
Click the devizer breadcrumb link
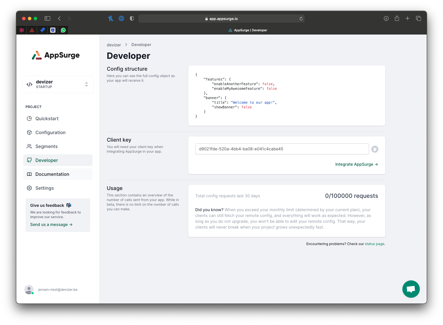coord(114,45)
